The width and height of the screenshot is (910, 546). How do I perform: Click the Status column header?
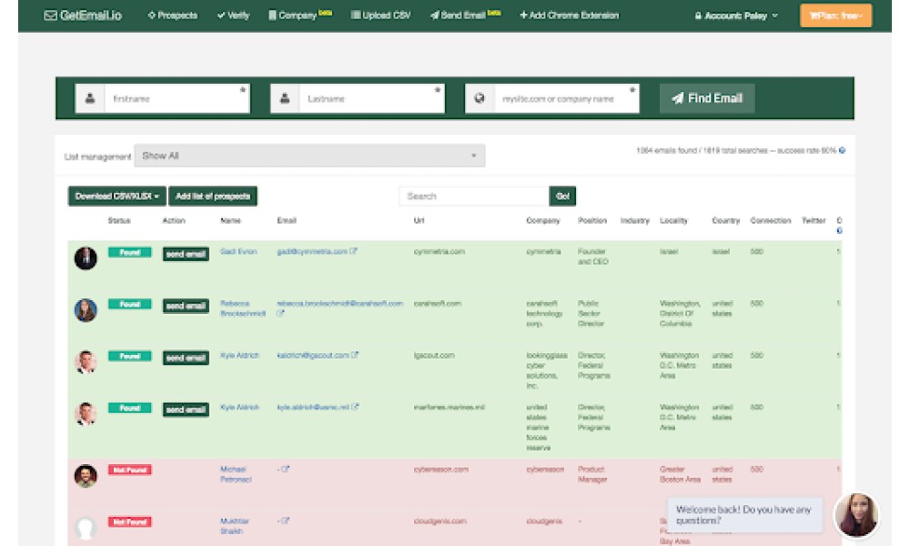click(x=119, y=220)
